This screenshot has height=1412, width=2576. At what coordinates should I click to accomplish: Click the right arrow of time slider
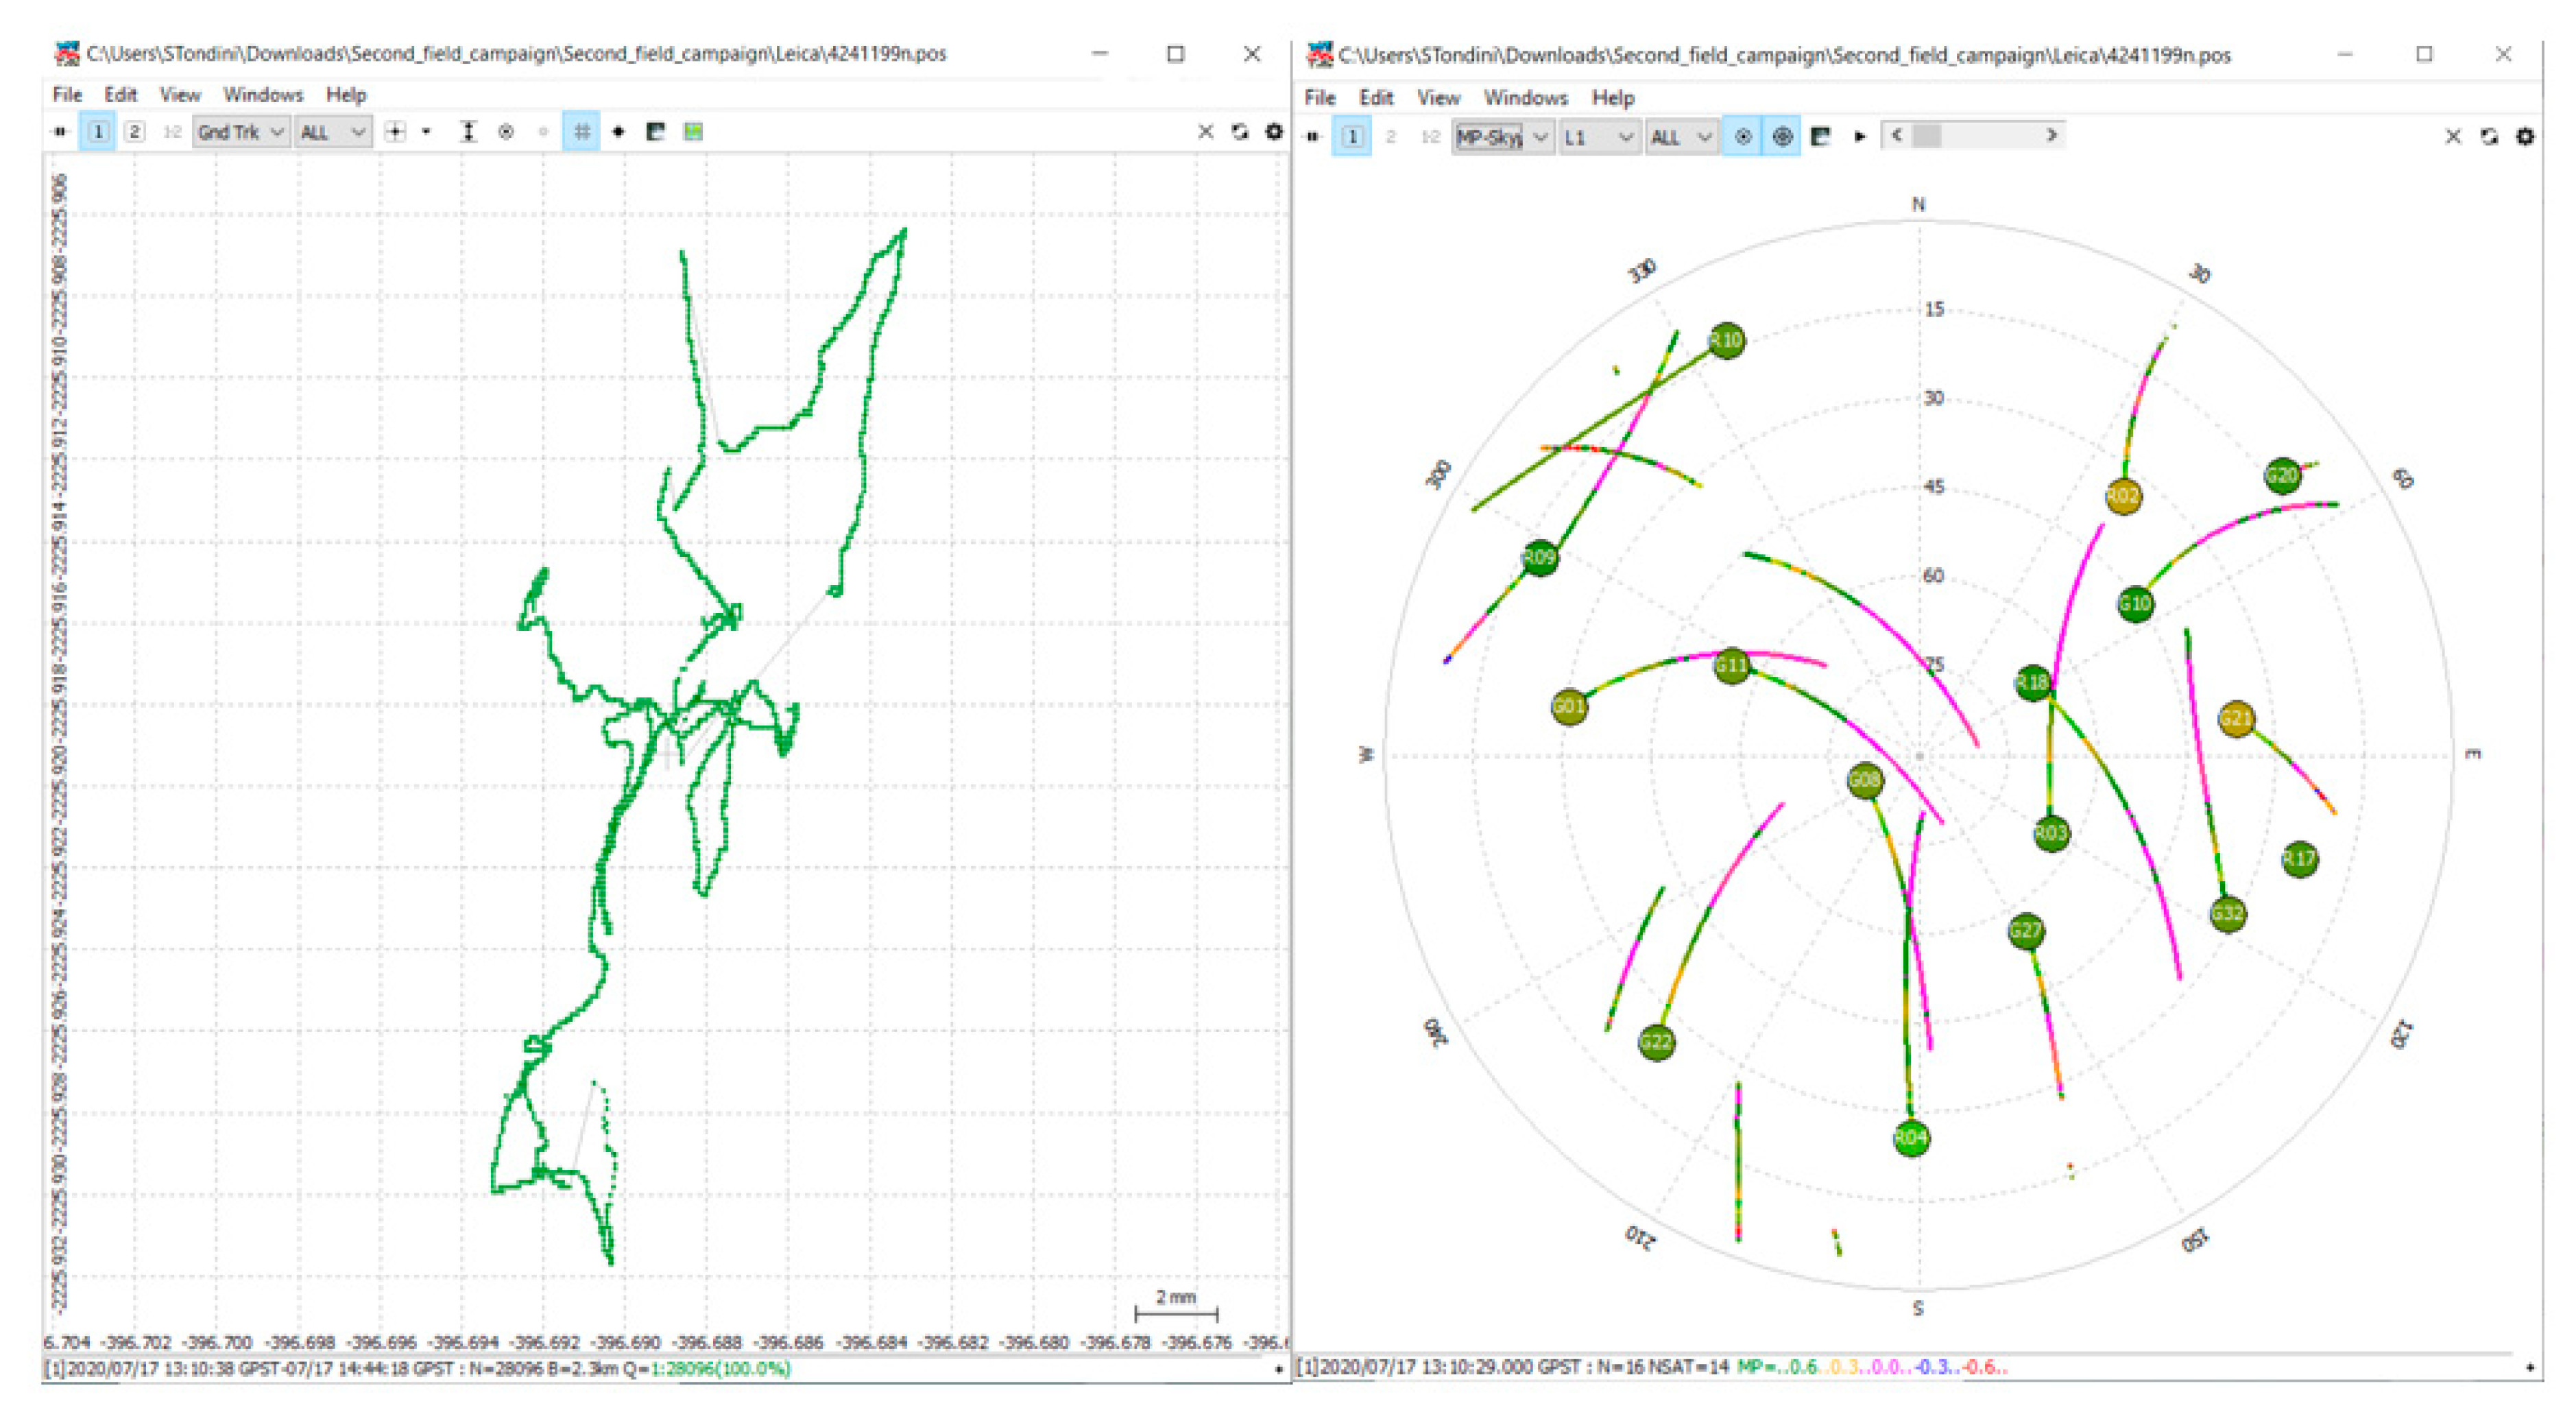[2052, 134]
